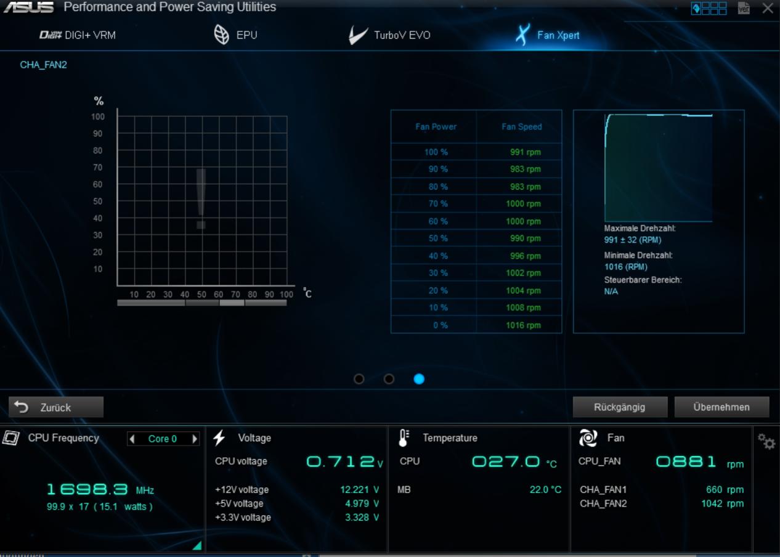Screen dimensions: 780x557
Task: Click the Rückgängig undo button
Action: (x=620, y=407)
